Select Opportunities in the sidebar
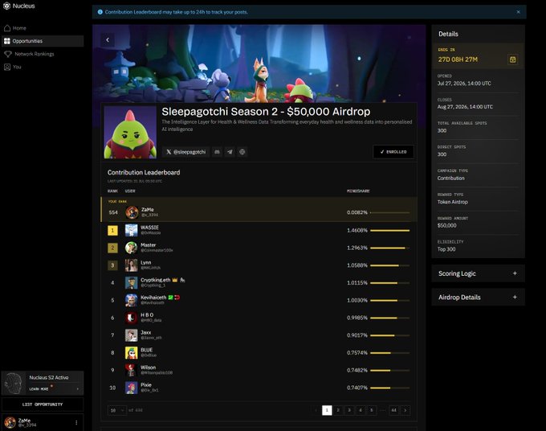Viewport: 546px width, 431px height. coord(43,41)
